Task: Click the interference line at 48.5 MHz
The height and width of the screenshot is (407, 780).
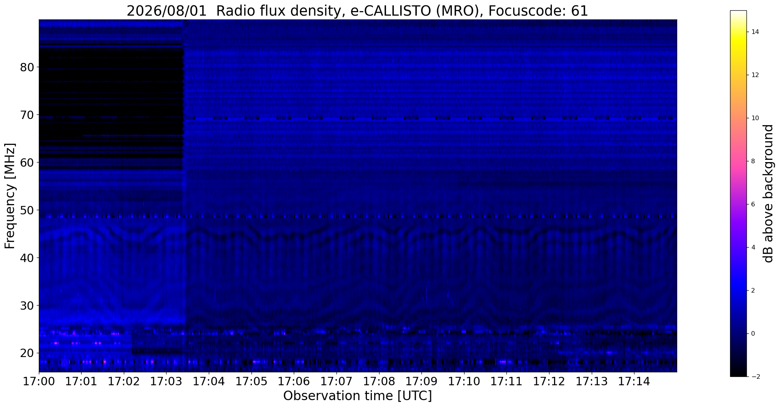Action: [357, 216]
